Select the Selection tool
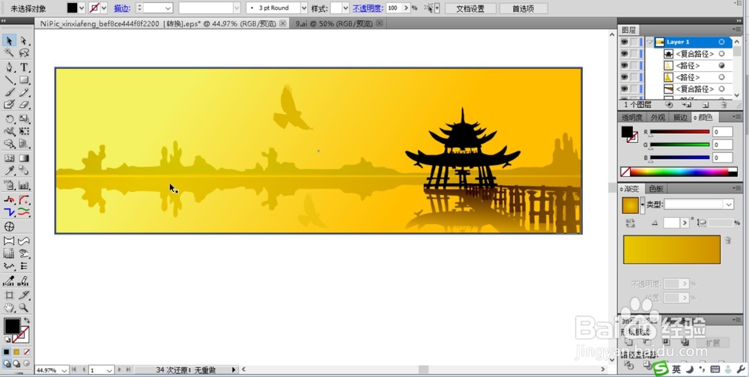The height and width of the screenshot is (377, 749). tap(9, 41)
